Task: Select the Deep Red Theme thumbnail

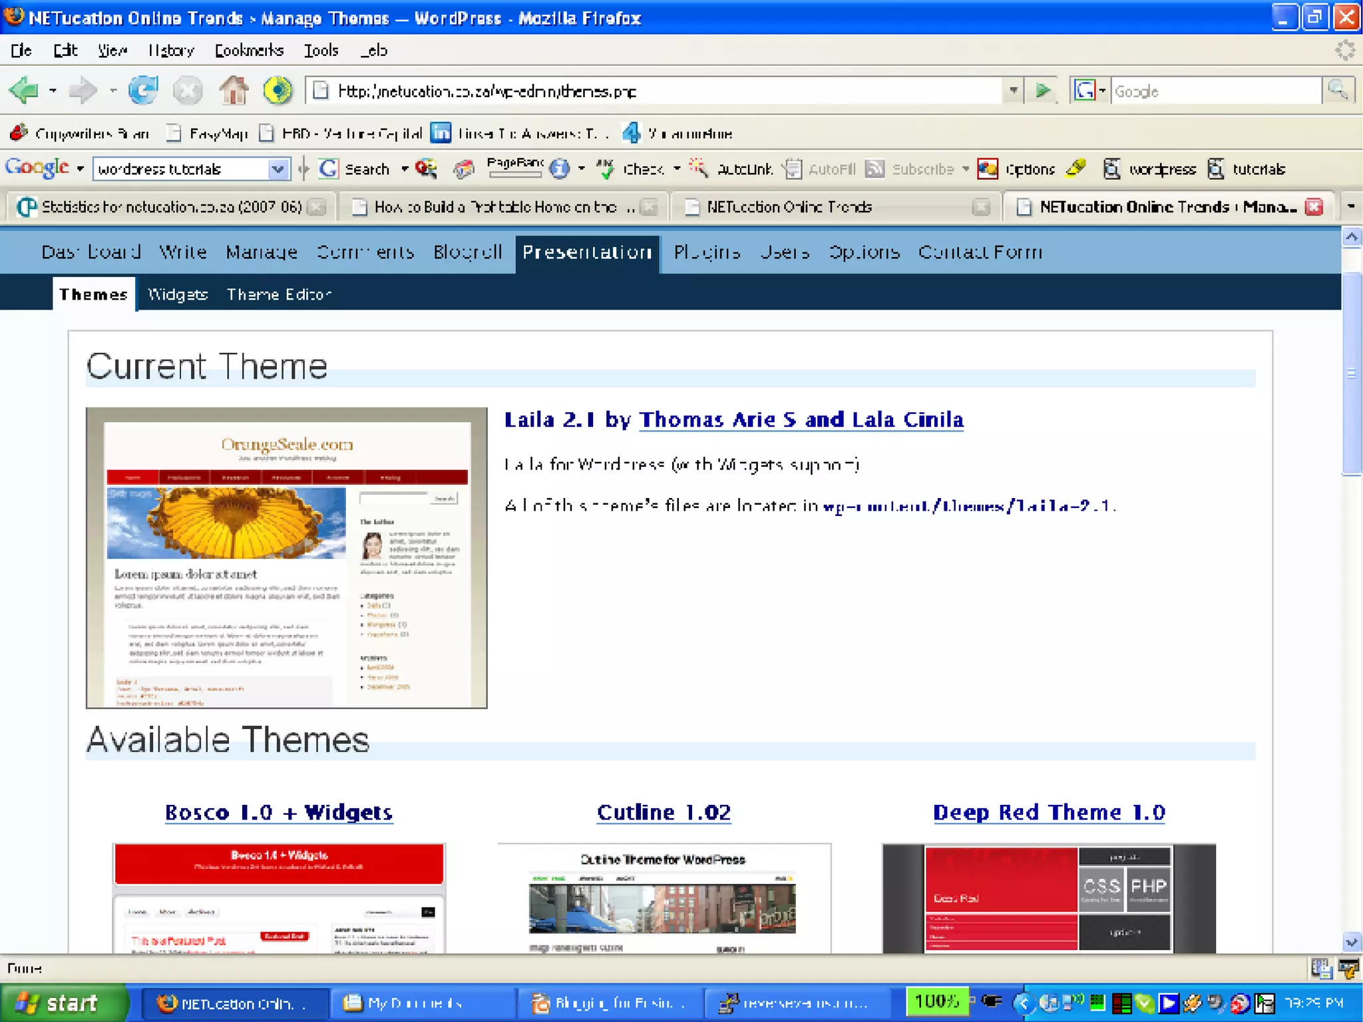Action: coord(1048,897)
